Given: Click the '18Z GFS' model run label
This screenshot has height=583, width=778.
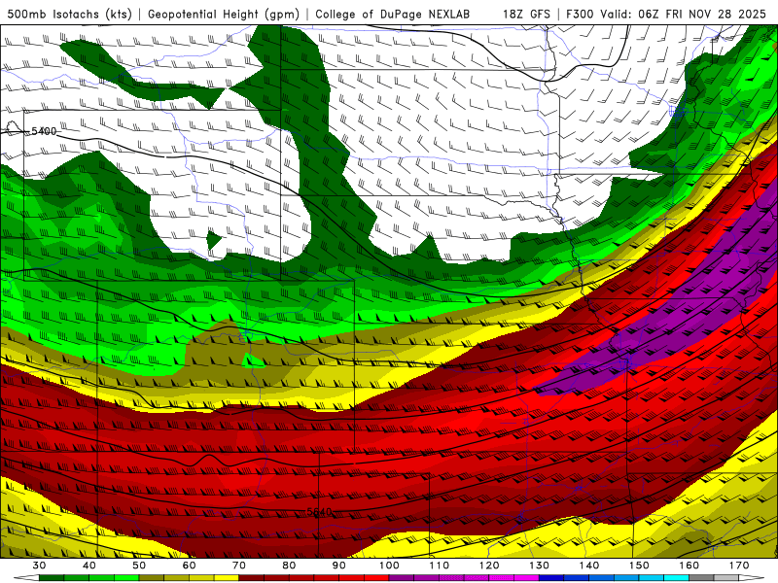Looking at the screenshot, I should point(526,14).
